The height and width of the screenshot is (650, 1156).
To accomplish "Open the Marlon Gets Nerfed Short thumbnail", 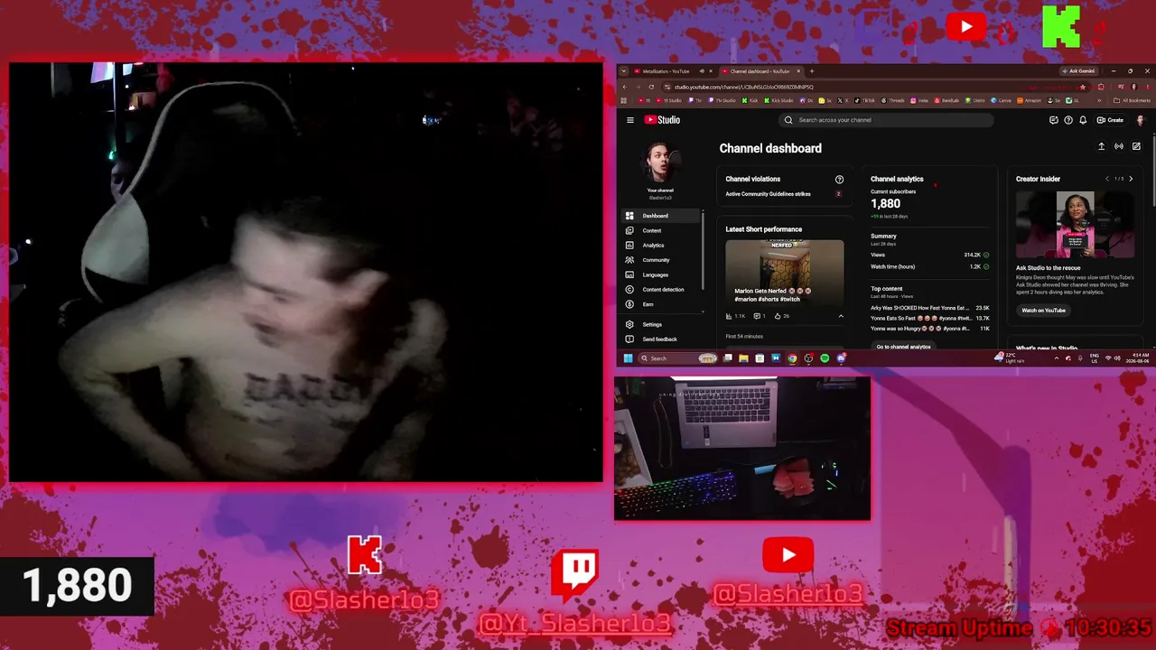I will pyautogui.click(x=785, y=272).
